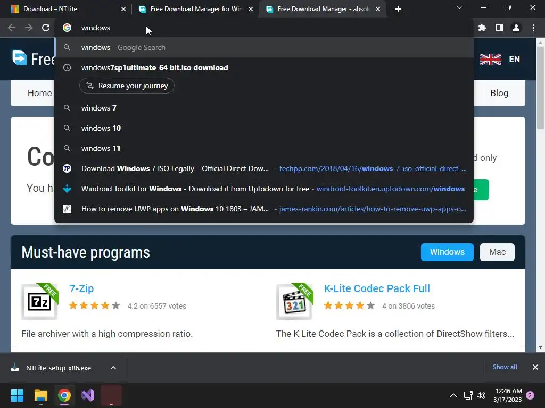Click the NTLite download file icon
The image size is (545, 408).
tap(15, 368)
